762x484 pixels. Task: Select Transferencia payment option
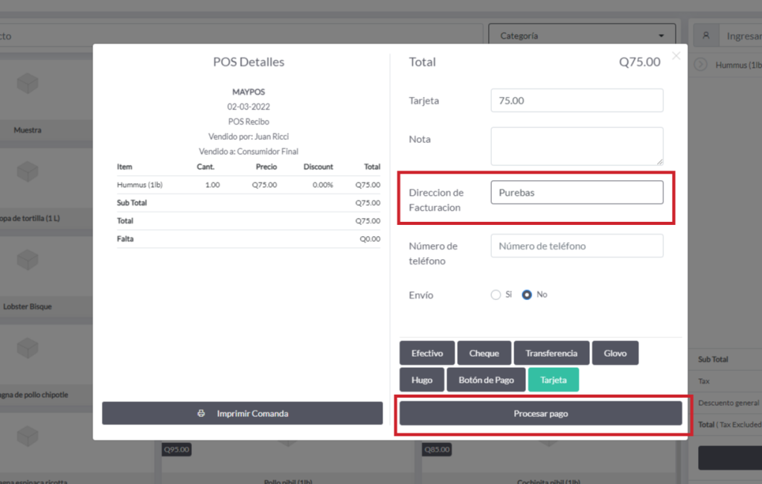pos(551,353)
